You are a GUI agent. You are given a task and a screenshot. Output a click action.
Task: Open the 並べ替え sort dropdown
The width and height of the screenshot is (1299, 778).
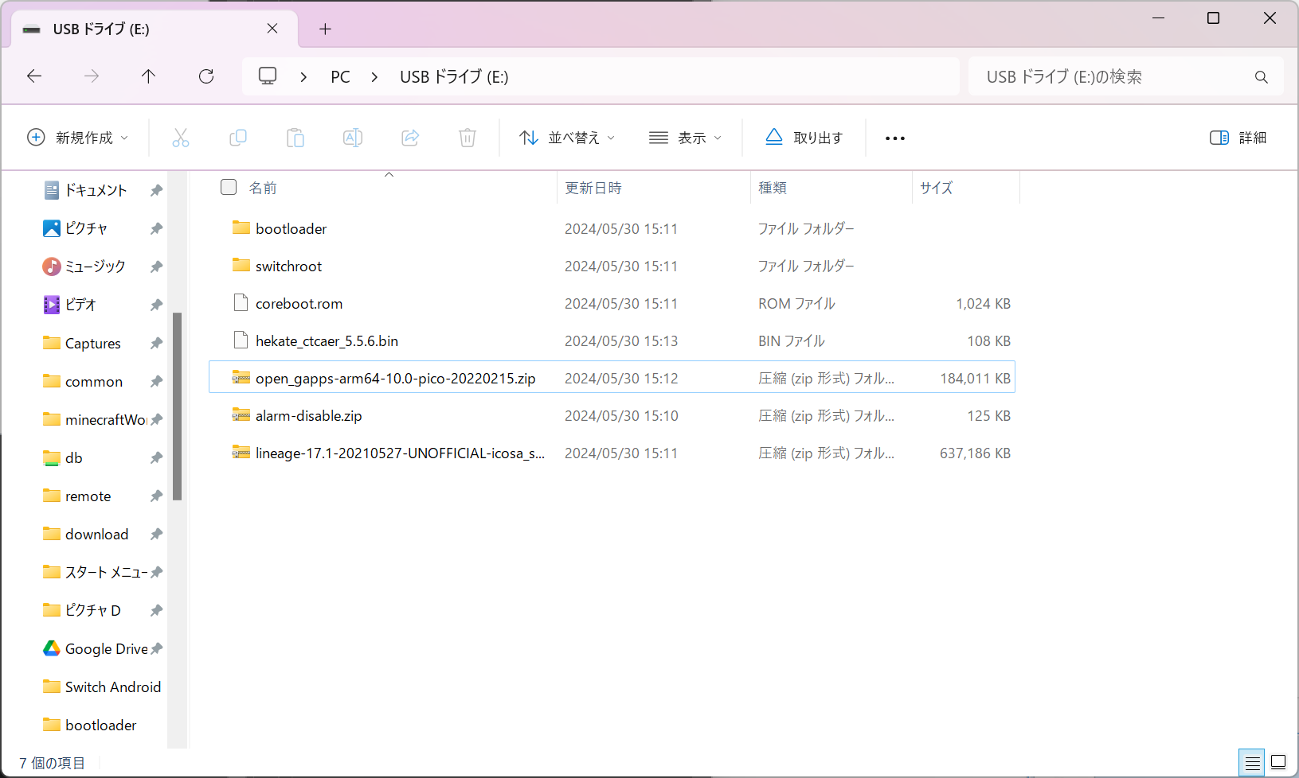tap(567, 138)
